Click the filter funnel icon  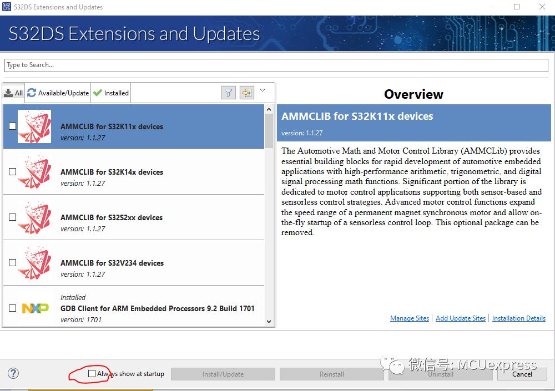pyautogui.click(x=229, y=93)
